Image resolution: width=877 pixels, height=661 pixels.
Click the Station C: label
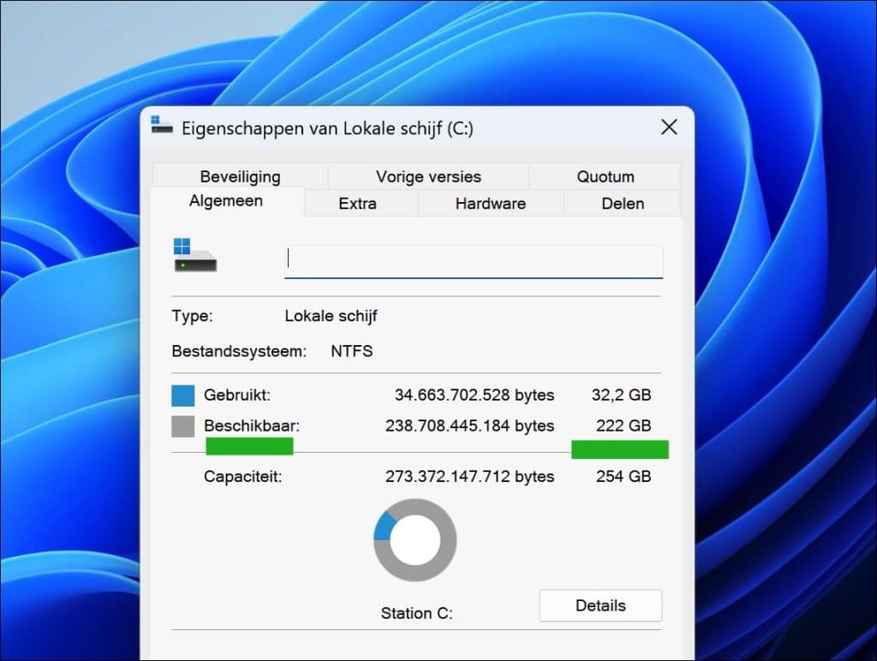tap(416, 613)
